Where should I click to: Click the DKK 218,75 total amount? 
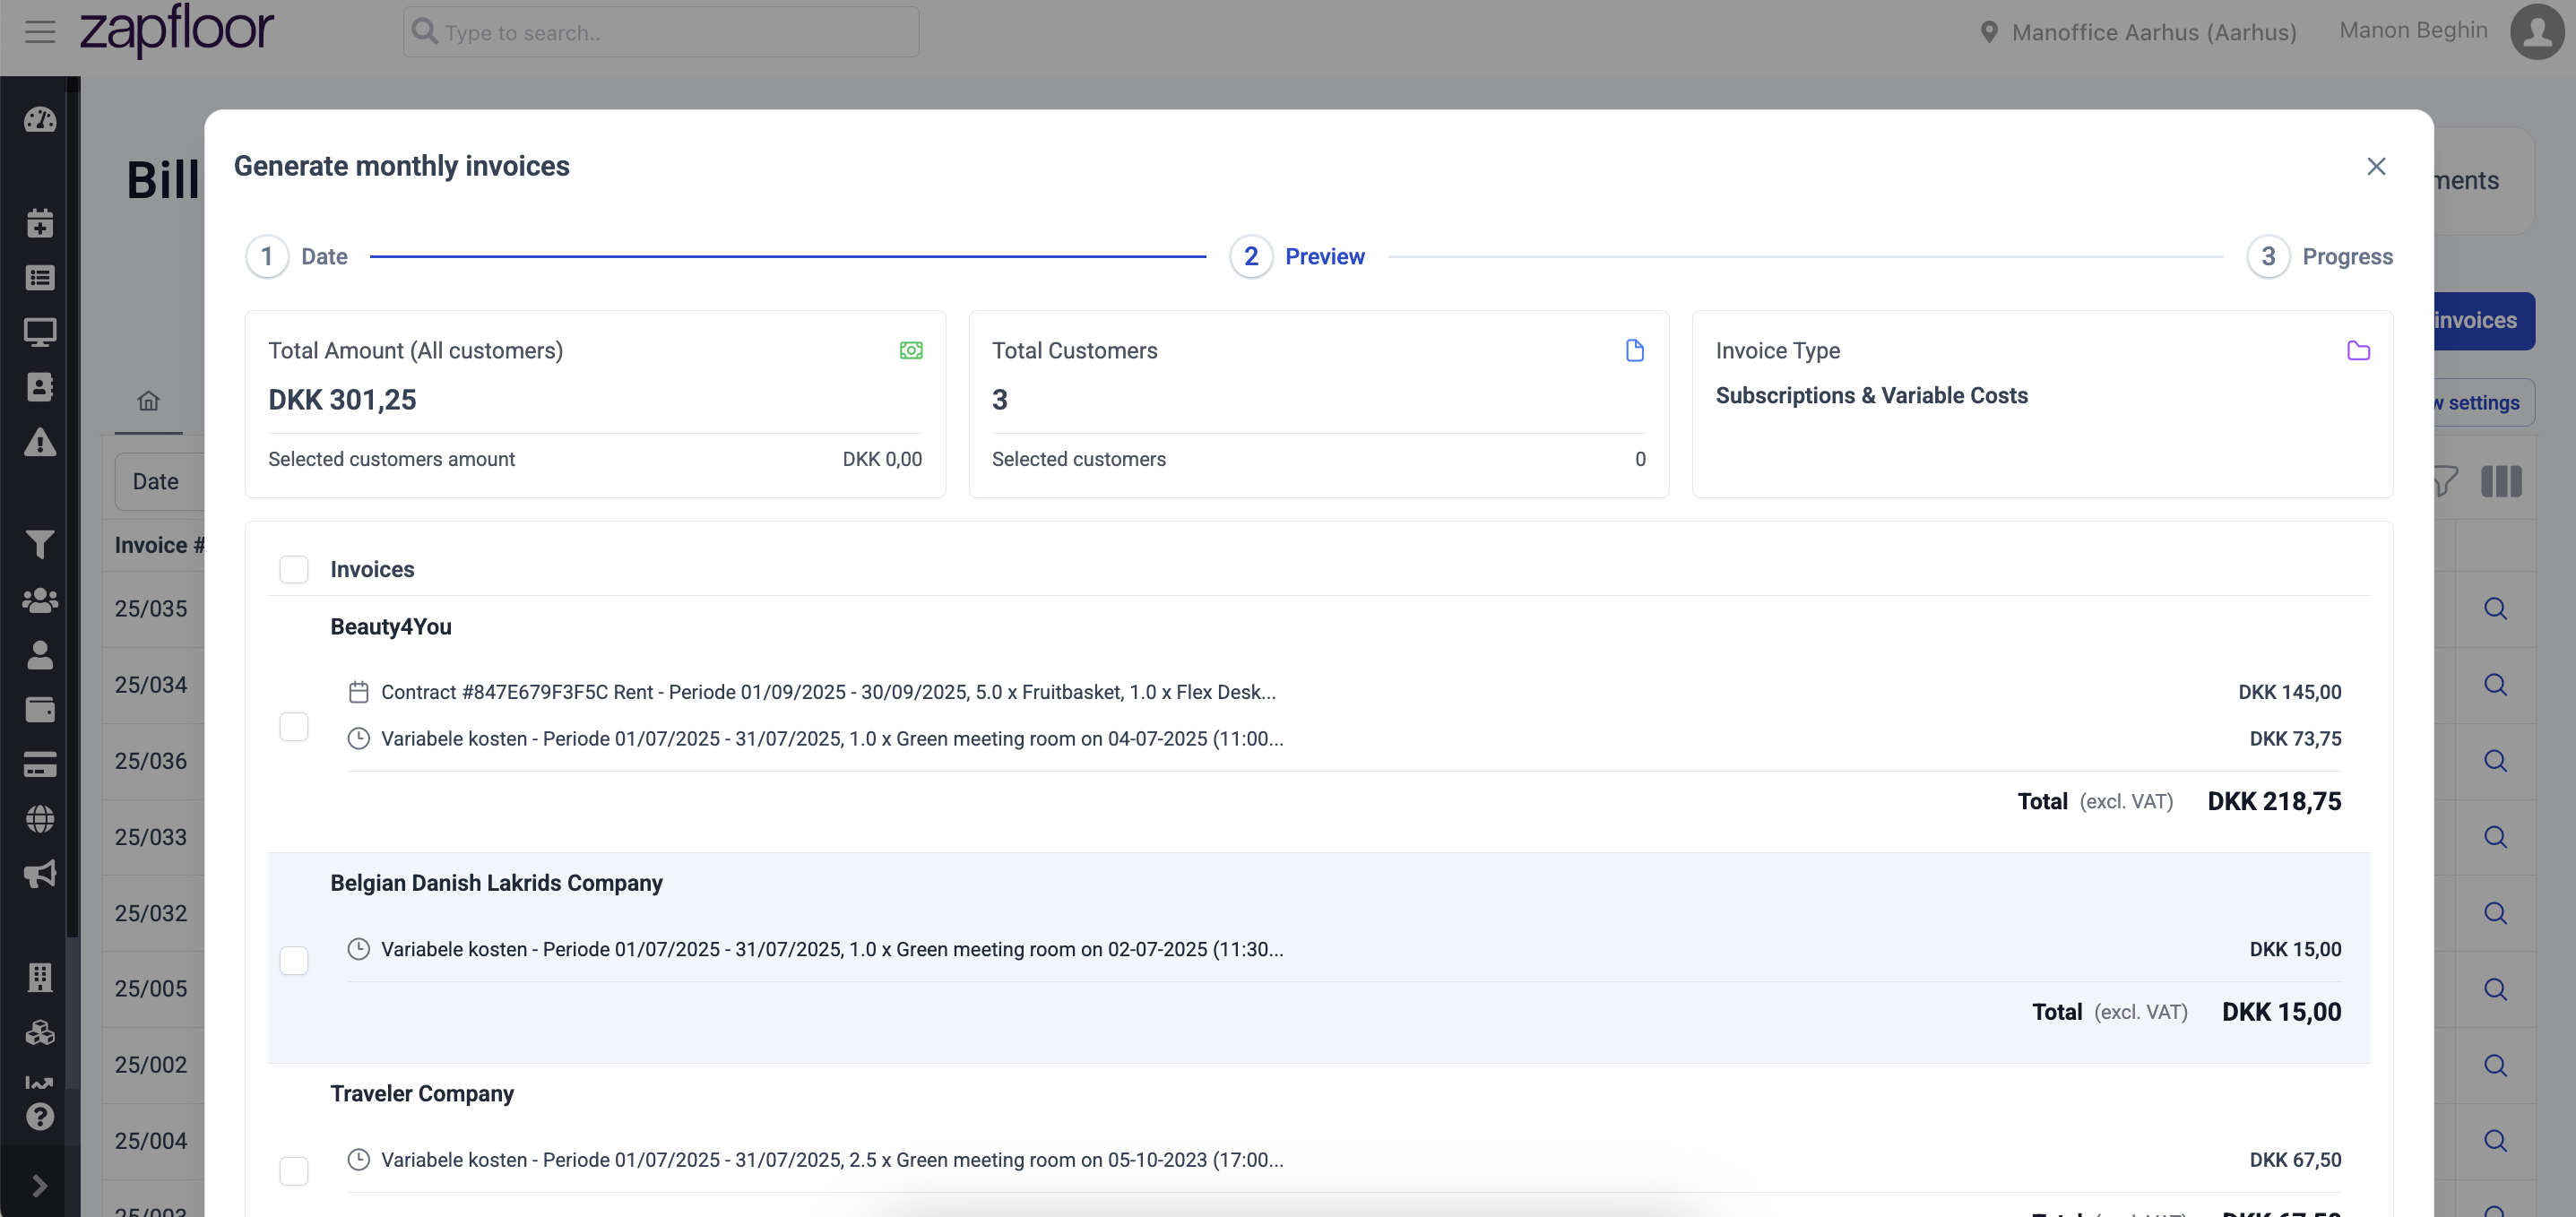point(2274,801)
